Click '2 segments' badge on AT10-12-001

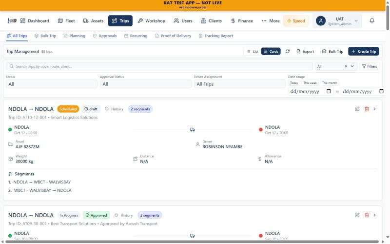[x=140, y=109]
